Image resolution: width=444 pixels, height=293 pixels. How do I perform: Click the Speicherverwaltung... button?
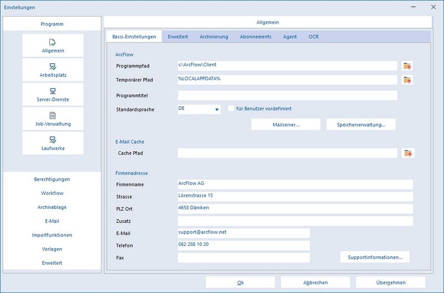[x=361, y=125]
